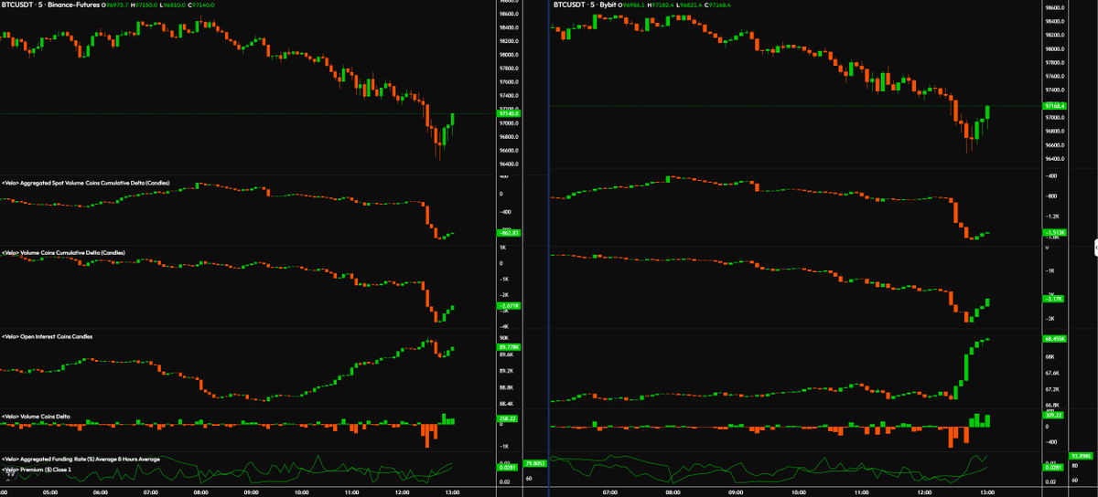Click the -1.513K value tag on Bybit chart
The image size is (1098, 497).
[x=1056, y=232]
